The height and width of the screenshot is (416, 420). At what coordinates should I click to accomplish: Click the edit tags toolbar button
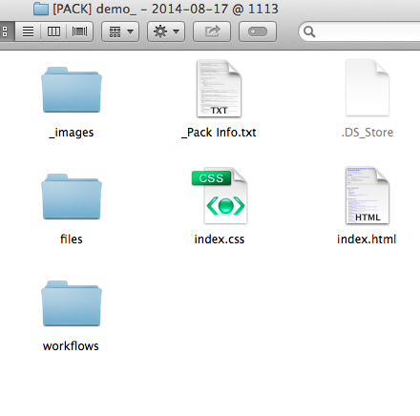[x=258, y=31]
